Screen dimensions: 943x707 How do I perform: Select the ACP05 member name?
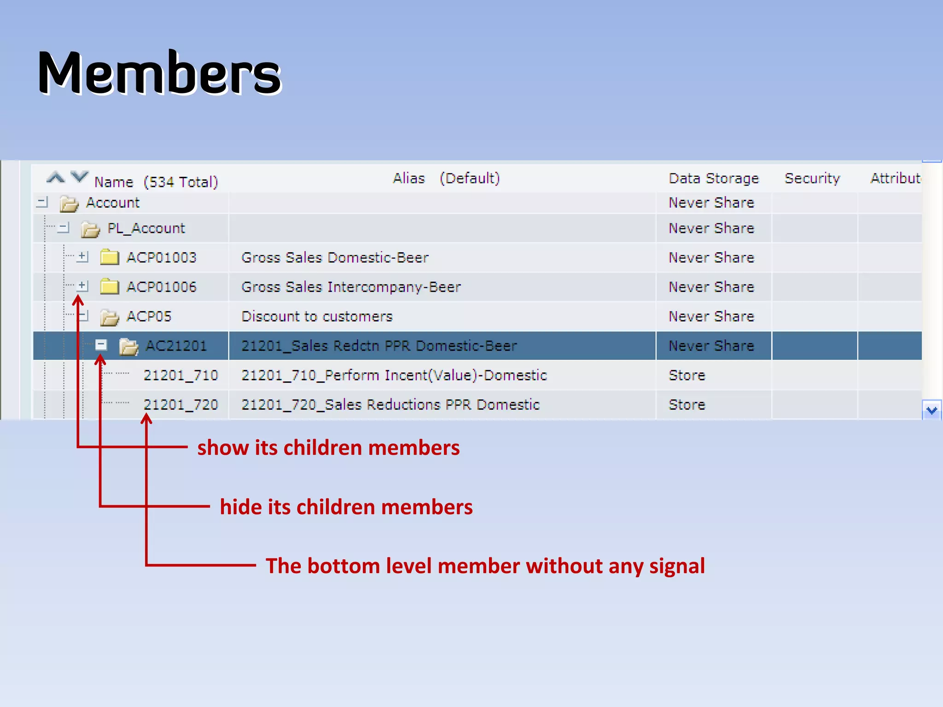[149, 316]
